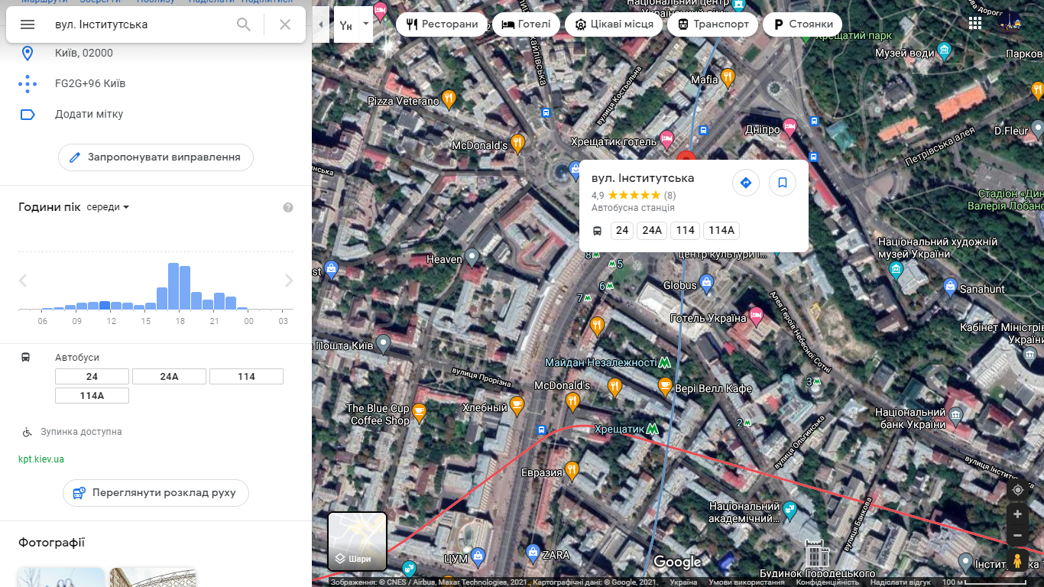Zoom out with the minus button
Image resolution: width=1044 pixels, height=587 pixels.
coord(1017,535)
